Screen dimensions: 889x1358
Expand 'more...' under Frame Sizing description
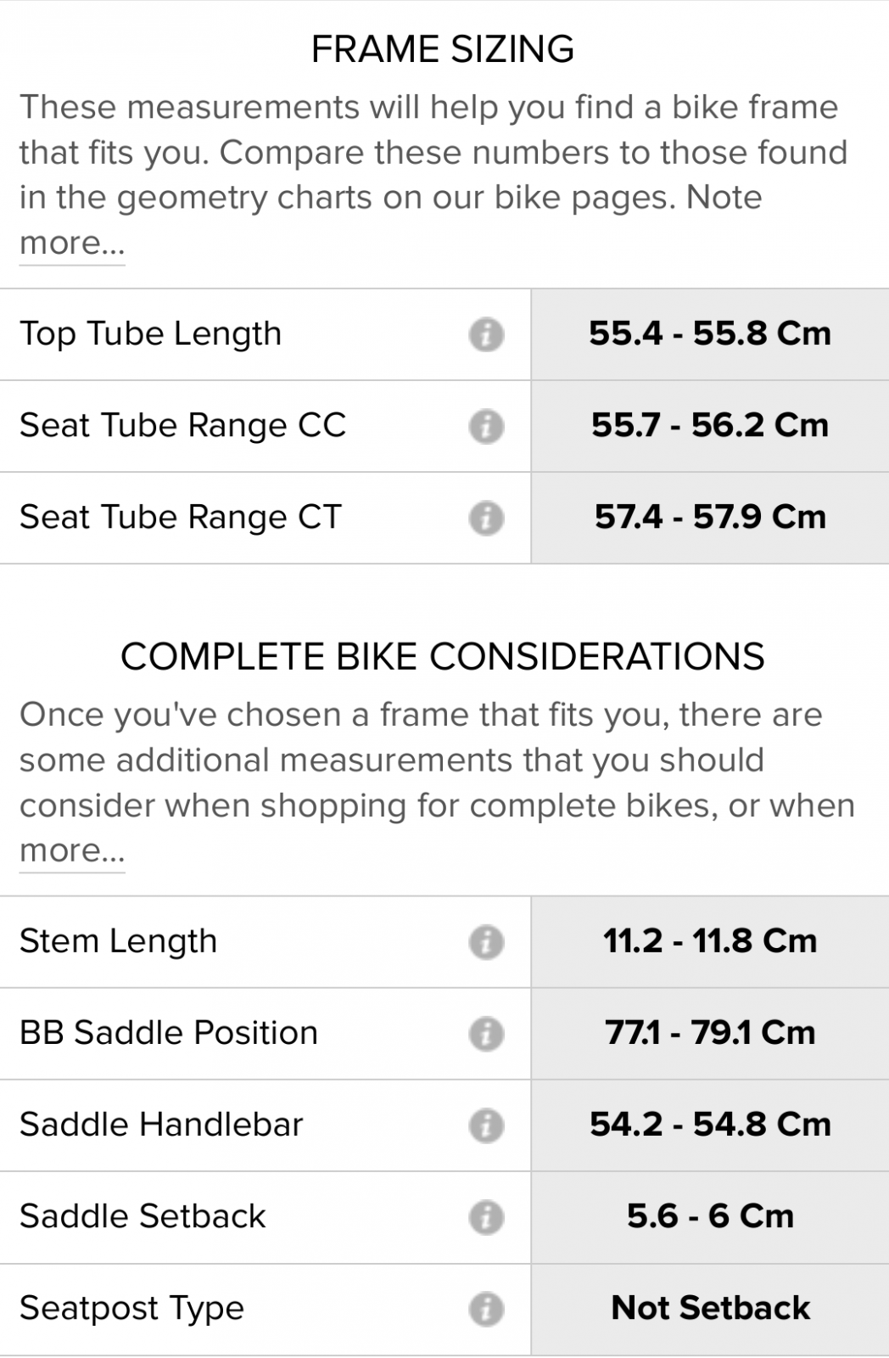pyautogui.click(x=72, y=244)
